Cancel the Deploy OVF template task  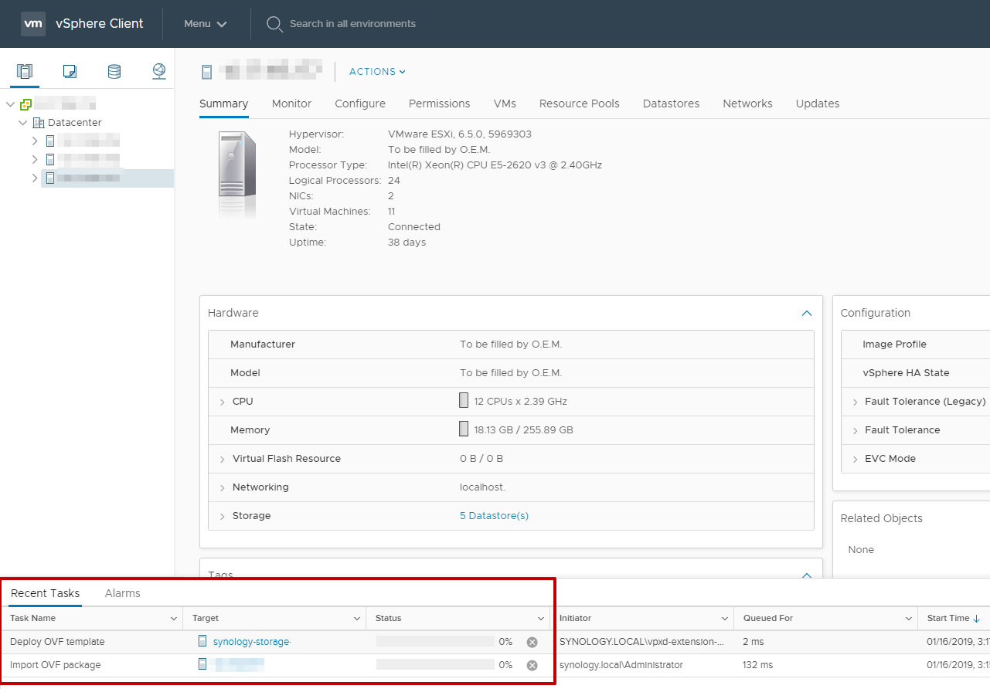click(x=531, y=642)
